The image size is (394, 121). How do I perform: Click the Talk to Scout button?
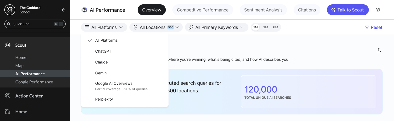(x=348, y=10)
